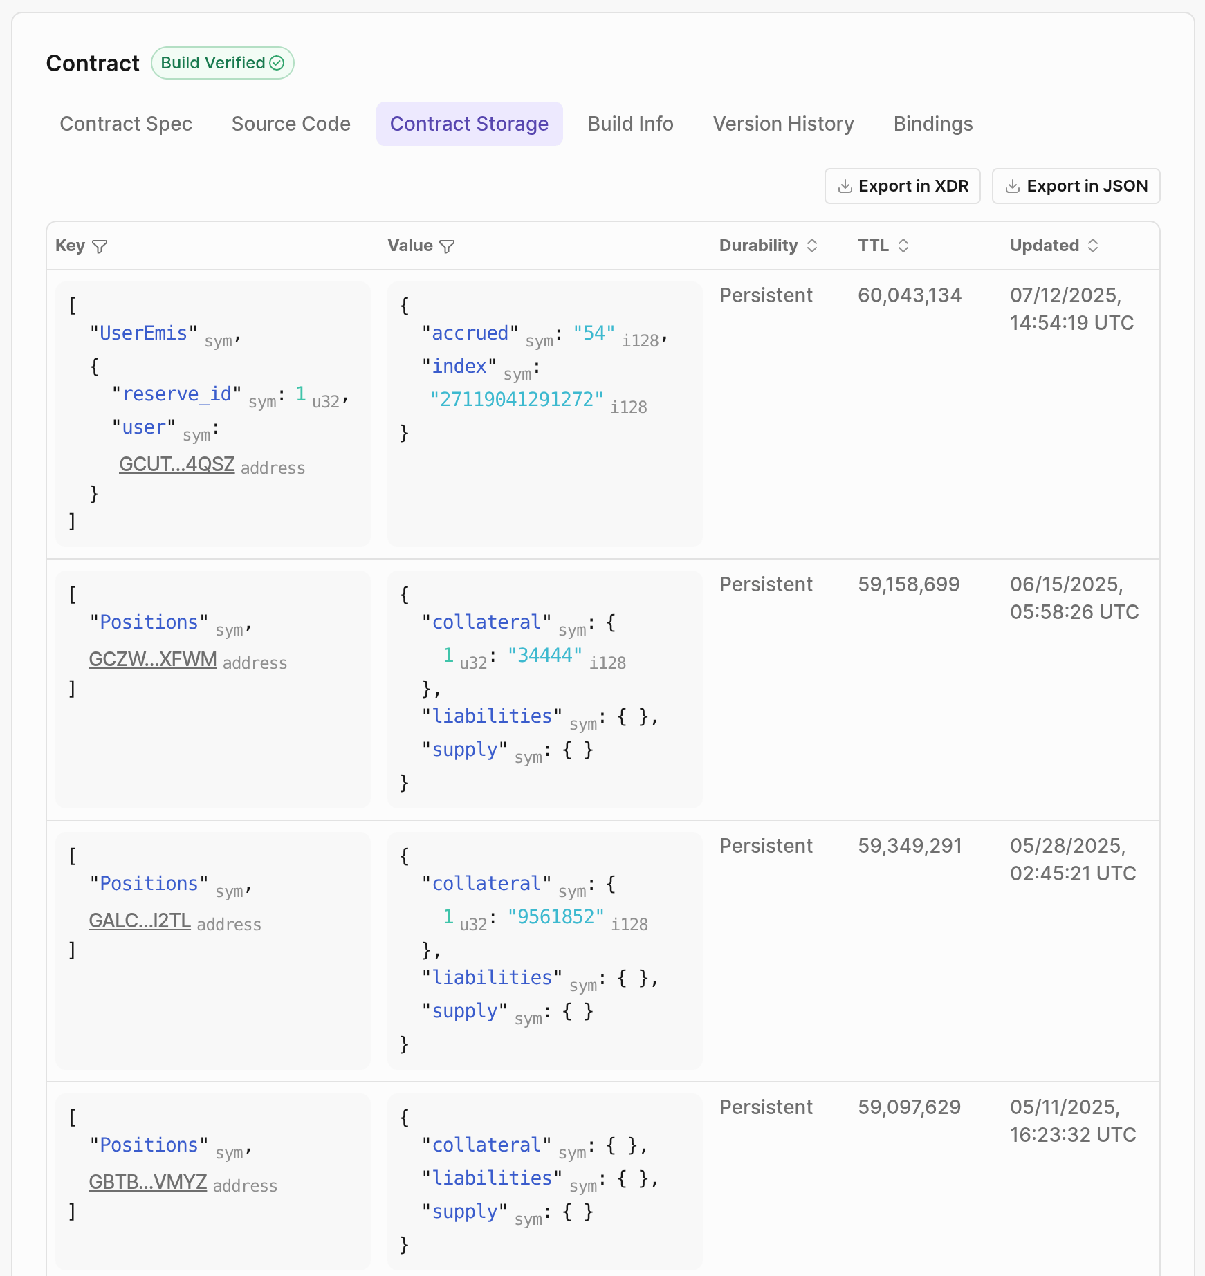
Task: Sort records by the Updated timestamp
Action: (x=1094, y=245)
